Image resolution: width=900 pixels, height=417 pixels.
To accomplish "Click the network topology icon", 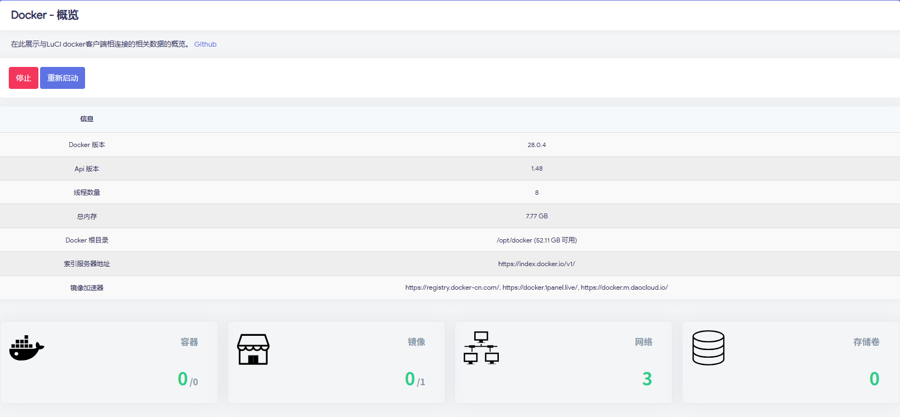I will tap(481, 348).
